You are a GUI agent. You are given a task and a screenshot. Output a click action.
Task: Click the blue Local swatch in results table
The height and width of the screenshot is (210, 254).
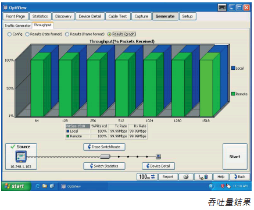[x=68, y=131]
